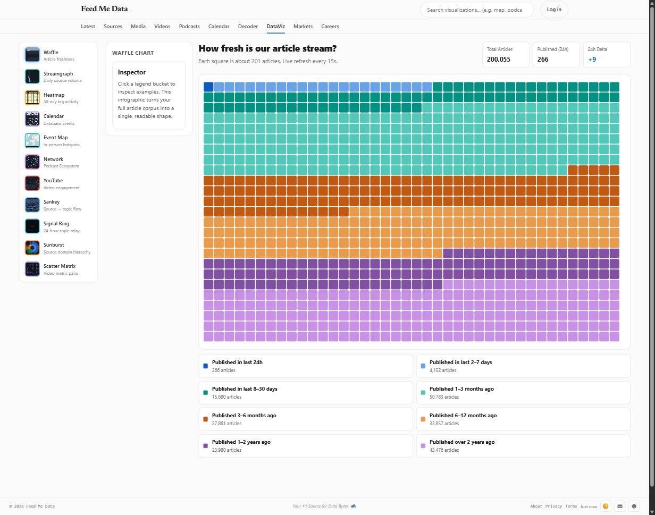Open the Sunburst domain hierarchy icon
Screen dimensions: 655x515
coord(32,248)
